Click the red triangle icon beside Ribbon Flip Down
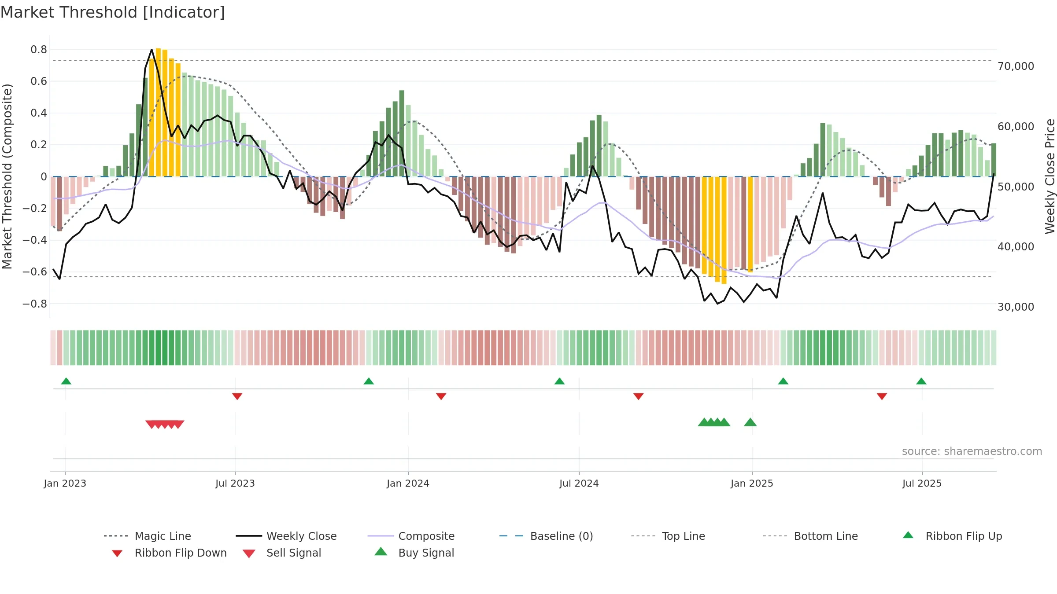1057x594 pixels. (x=117, y=554)
